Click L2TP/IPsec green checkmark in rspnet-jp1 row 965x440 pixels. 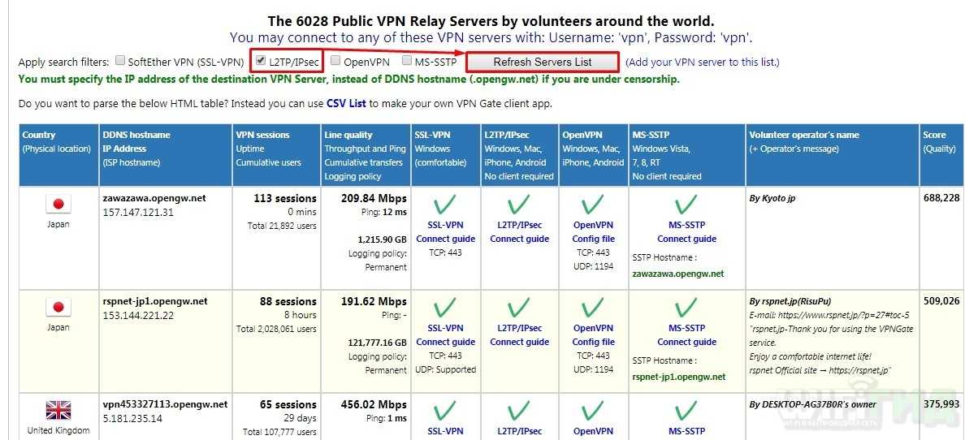point(519,307)
